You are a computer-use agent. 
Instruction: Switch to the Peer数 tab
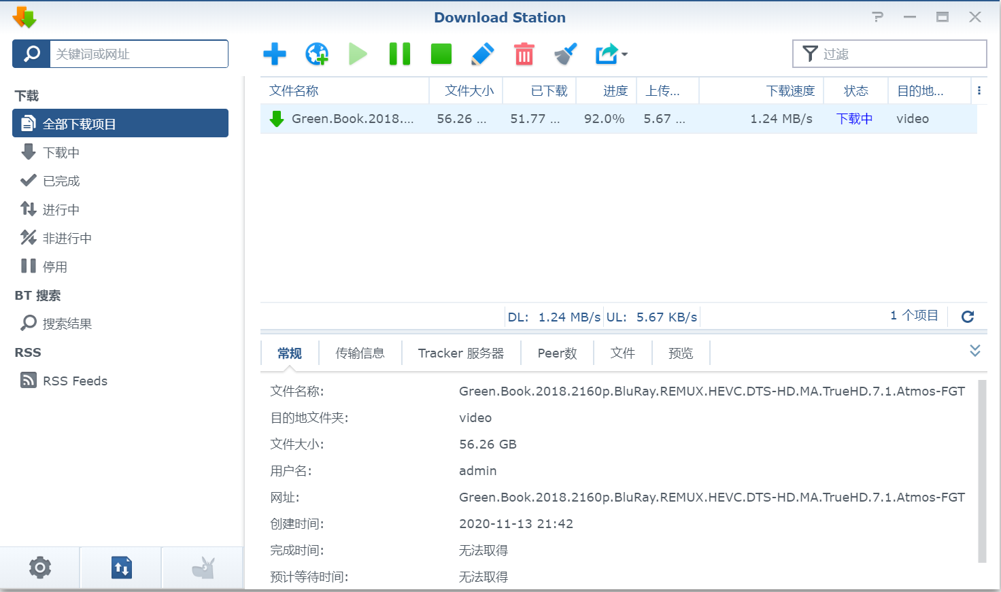coord(557,353)
